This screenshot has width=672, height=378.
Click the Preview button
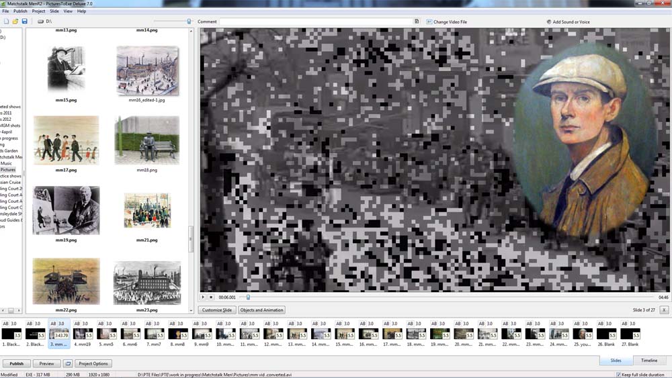pyautogui.click(x=47, y=363)
